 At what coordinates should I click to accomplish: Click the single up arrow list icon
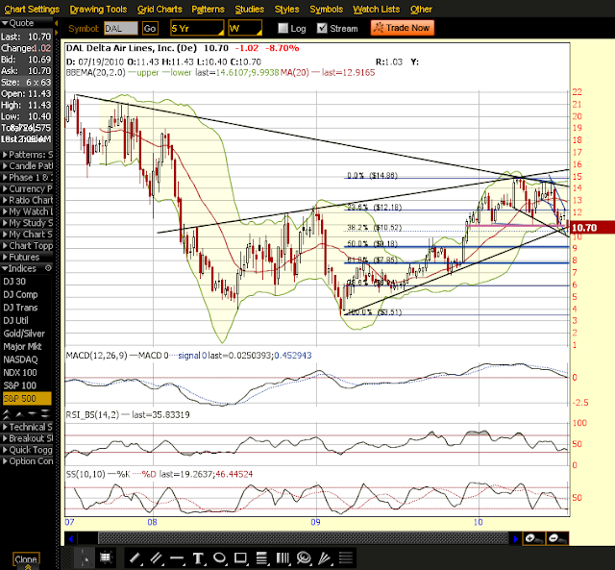(19, 413)
